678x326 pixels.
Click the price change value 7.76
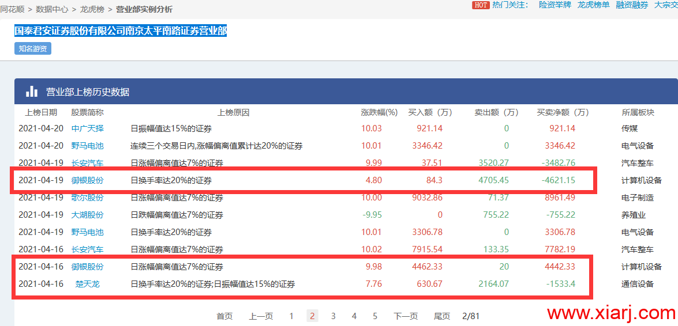(374, 284)
